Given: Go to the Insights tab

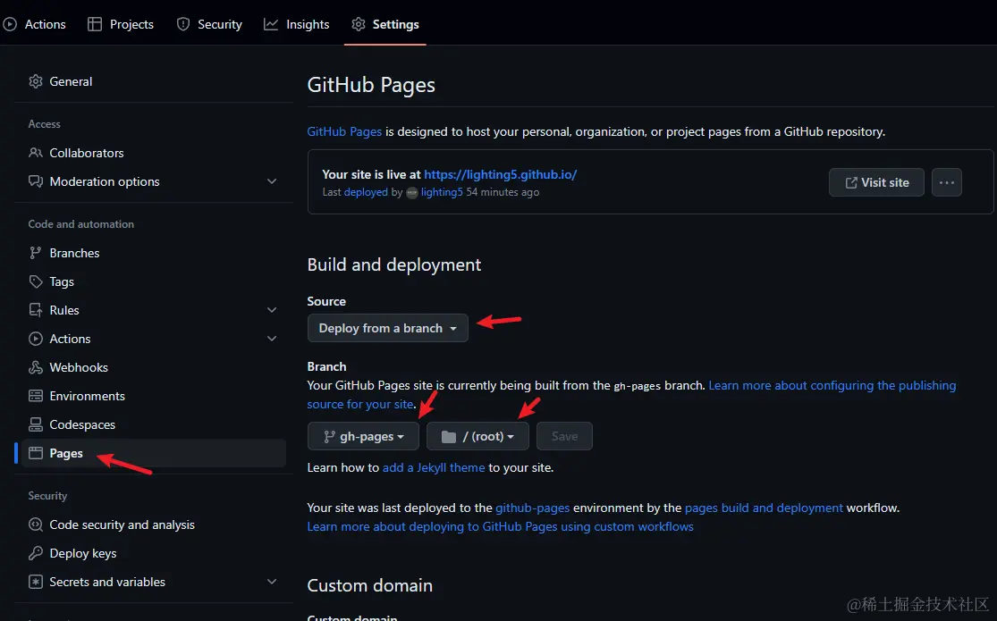Looking at the screenshot, I should click(x=296, y=24).
